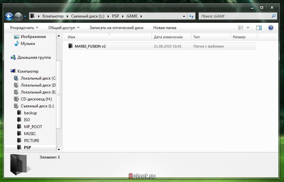Screen dimensions: 284x182
Task: Open Локальный диск (C:) in the tree
Action: click(x=38, y=78)
